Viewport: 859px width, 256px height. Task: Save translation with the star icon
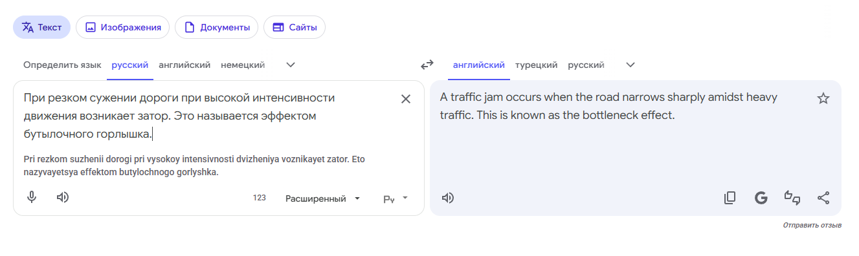823,98
